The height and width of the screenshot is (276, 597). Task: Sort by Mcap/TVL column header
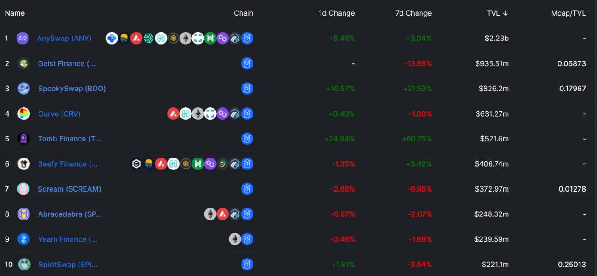568,13
